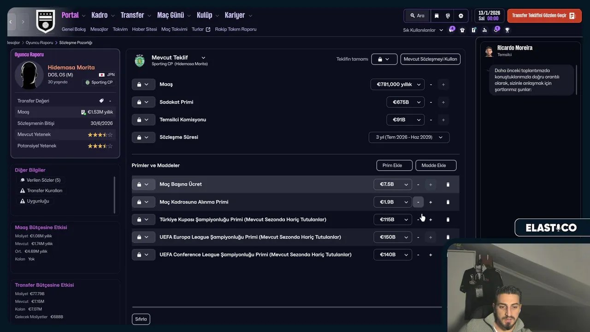
Task: Go forward with the right arrow
Action: pos(23,22)
